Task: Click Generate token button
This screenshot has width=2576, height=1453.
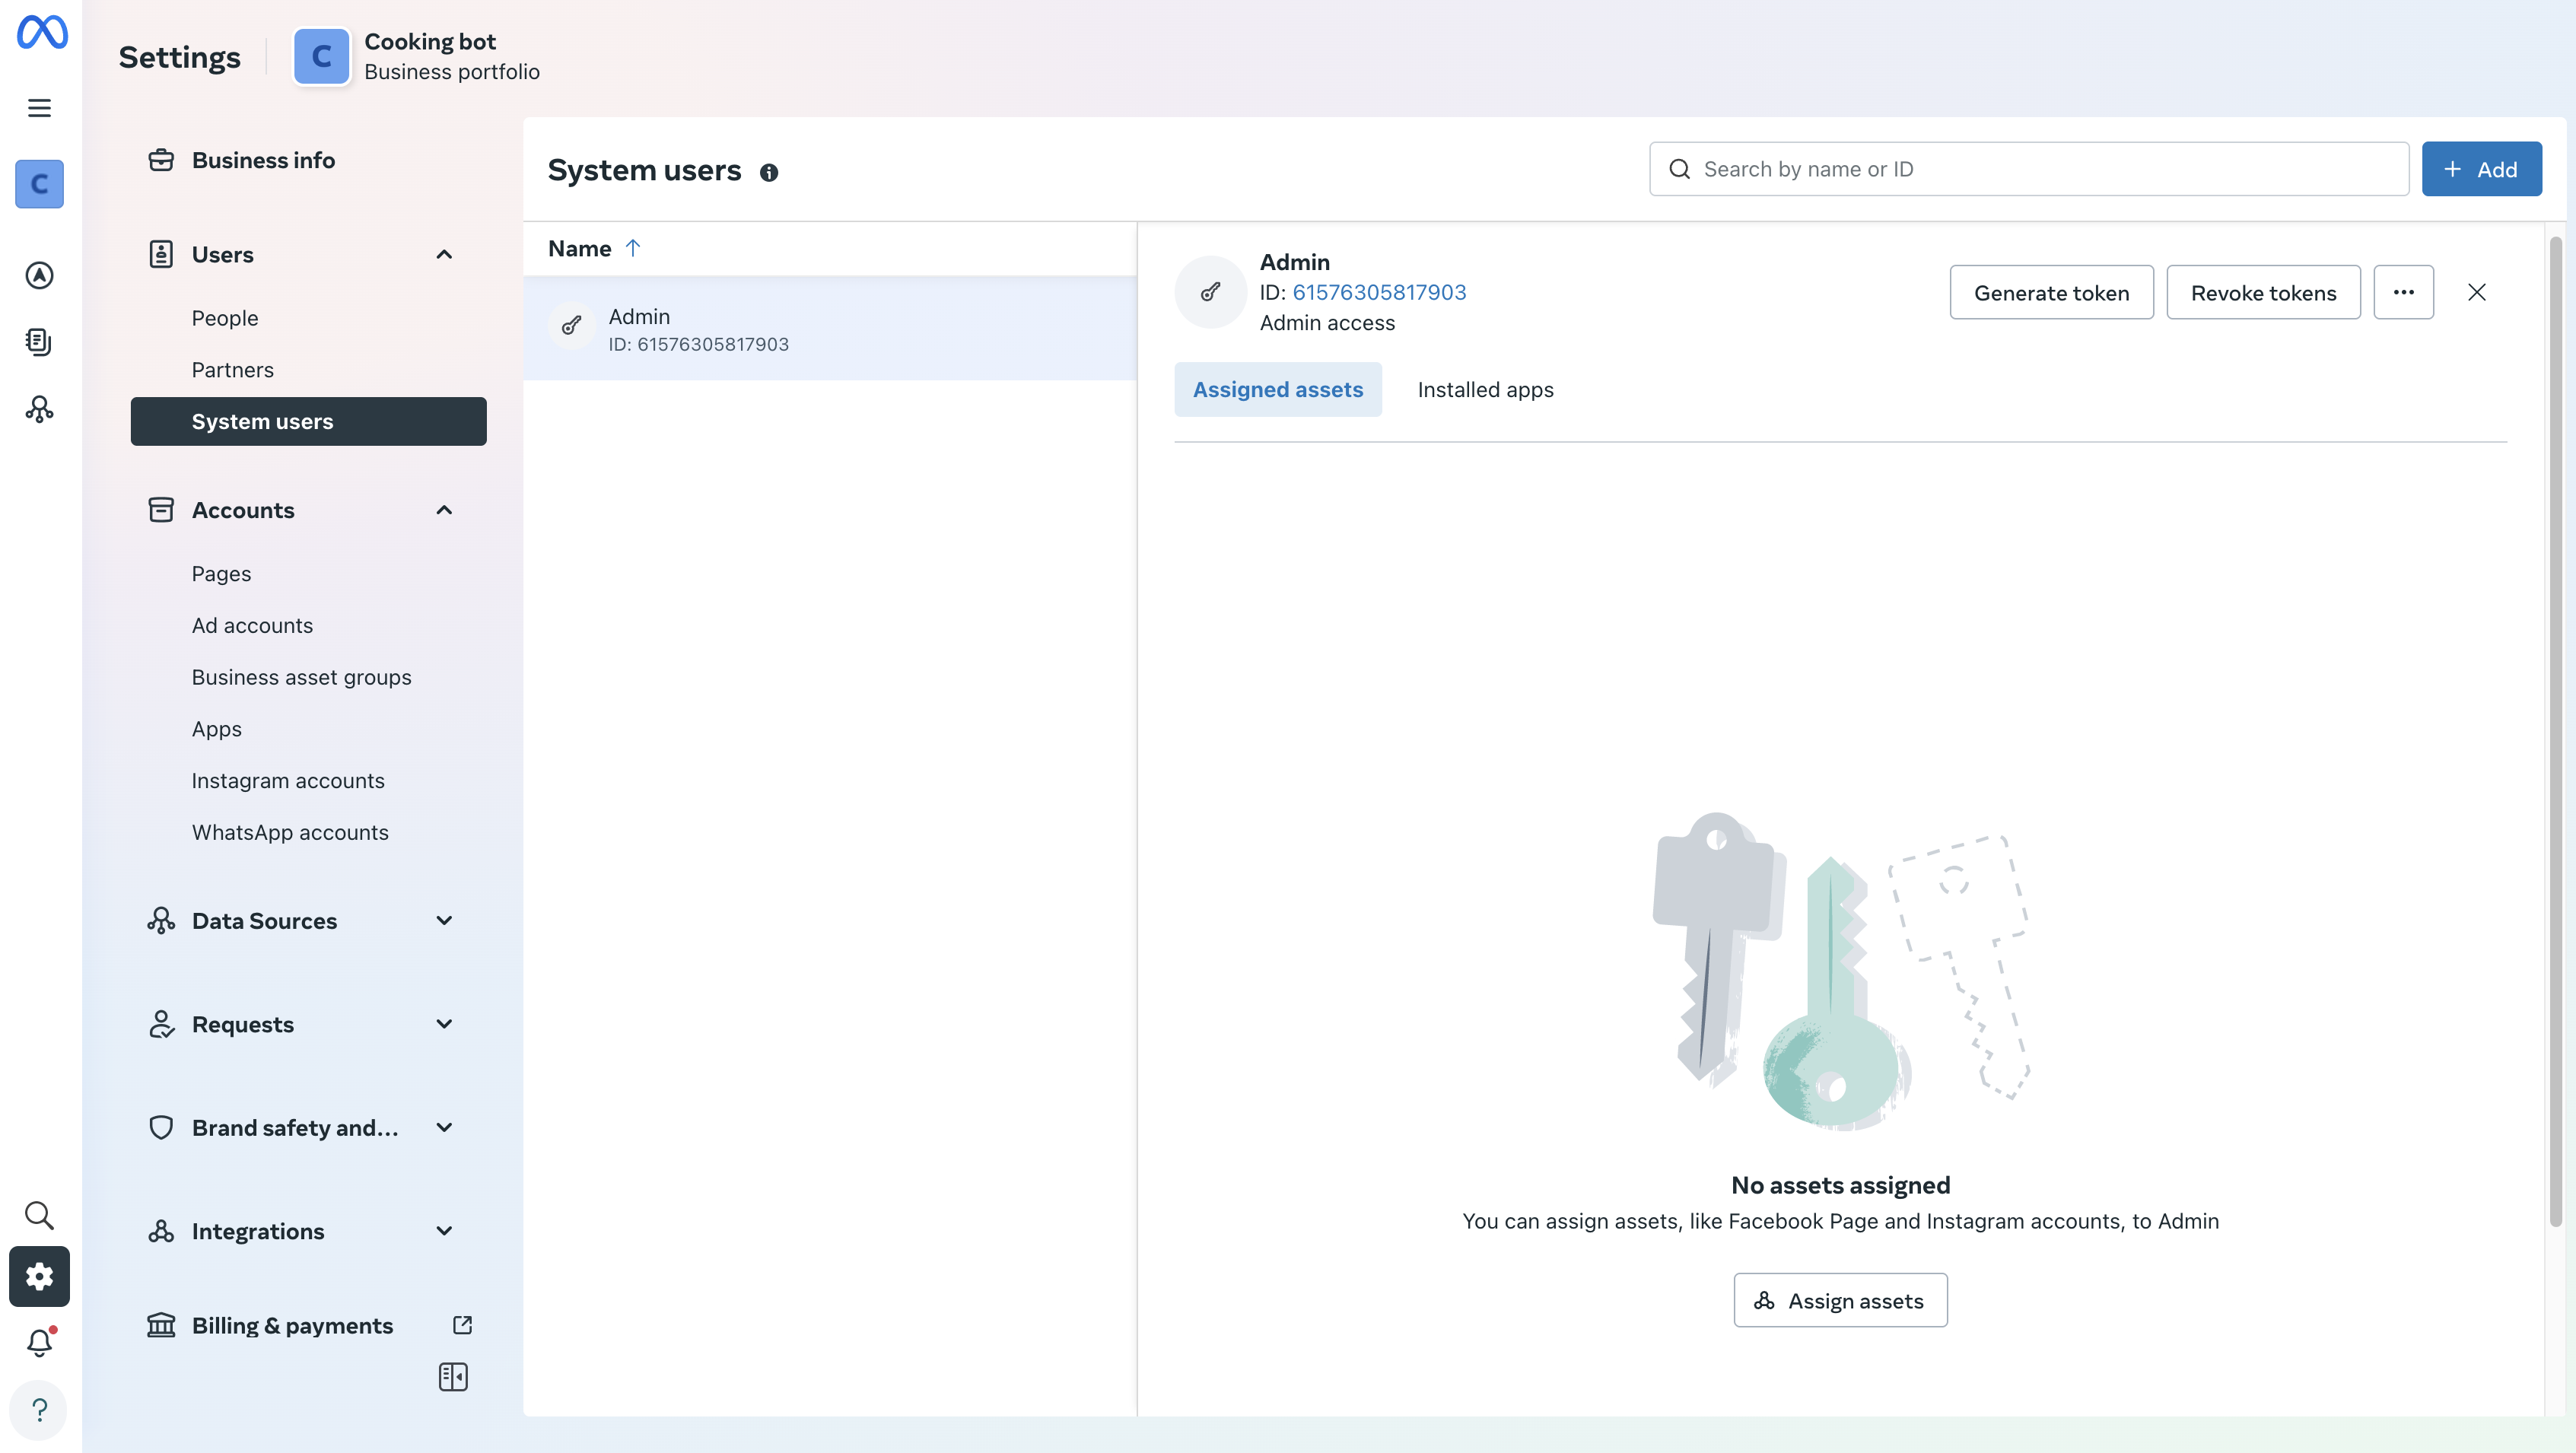Action: [x=2051, y=292]
